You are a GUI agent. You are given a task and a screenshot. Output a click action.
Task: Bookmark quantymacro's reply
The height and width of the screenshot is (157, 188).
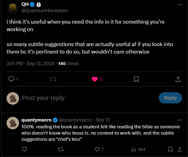point(170,149)
